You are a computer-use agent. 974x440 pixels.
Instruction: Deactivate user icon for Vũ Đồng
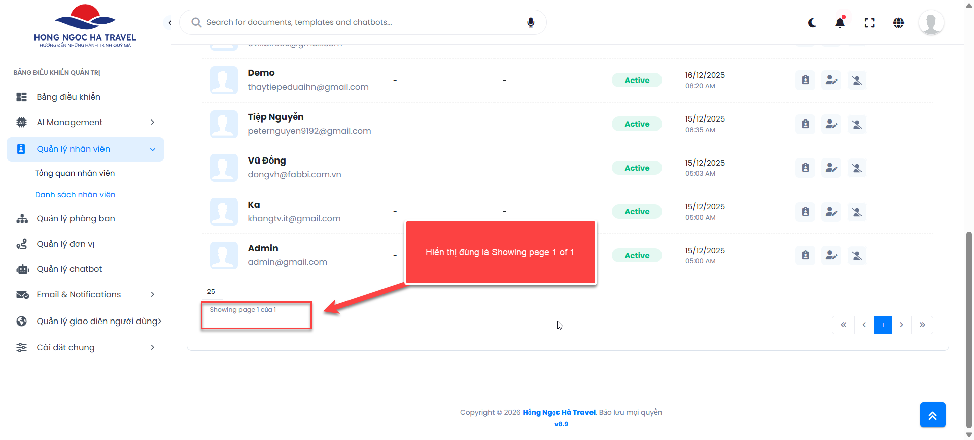tap(857, 168)
